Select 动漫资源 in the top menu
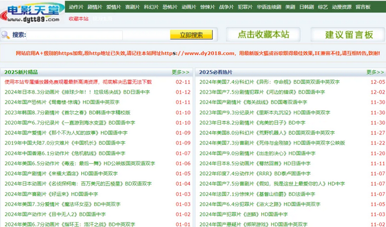 point(341,7)
